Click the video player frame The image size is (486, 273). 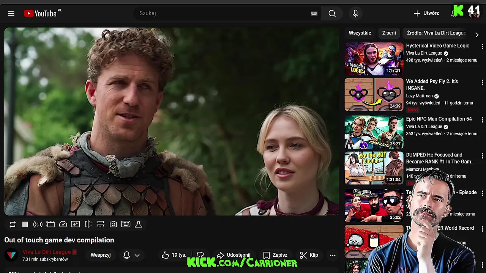tap(171, 122)
